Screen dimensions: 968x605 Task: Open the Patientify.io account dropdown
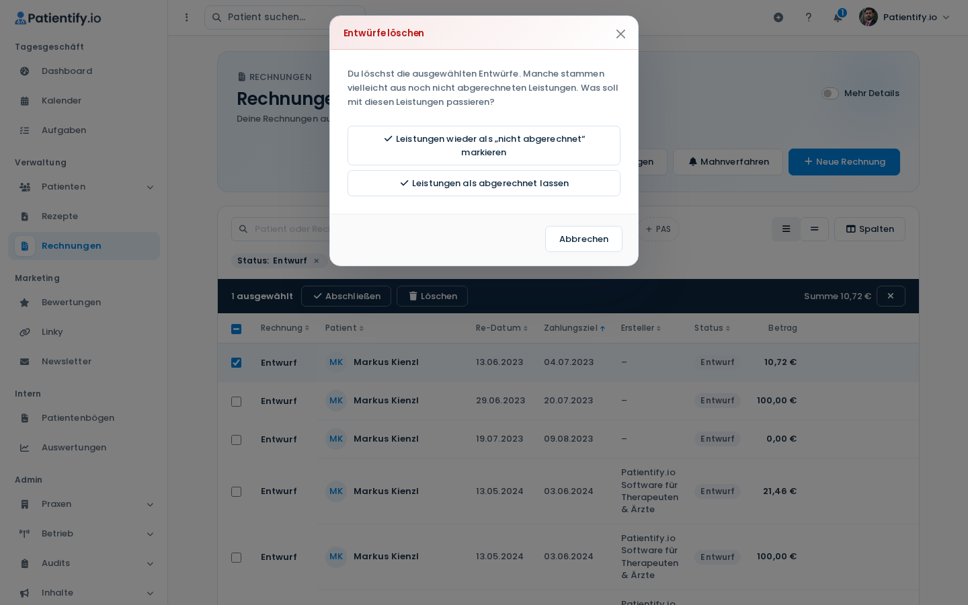click(905, 17)
